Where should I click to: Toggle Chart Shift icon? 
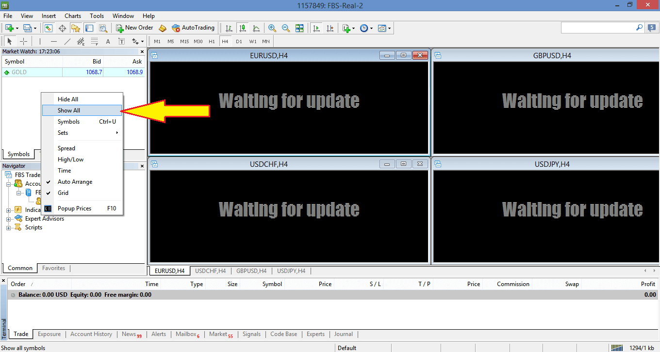[x=330, y=28]
